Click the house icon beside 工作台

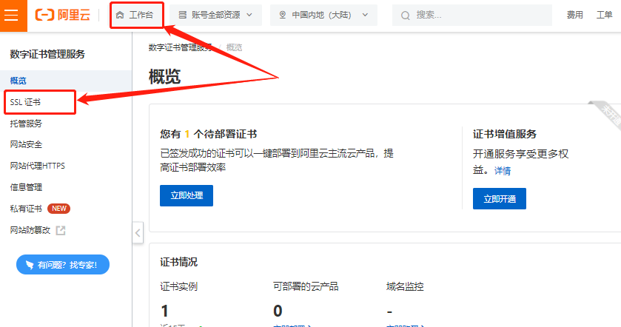[x=120, y=15]
